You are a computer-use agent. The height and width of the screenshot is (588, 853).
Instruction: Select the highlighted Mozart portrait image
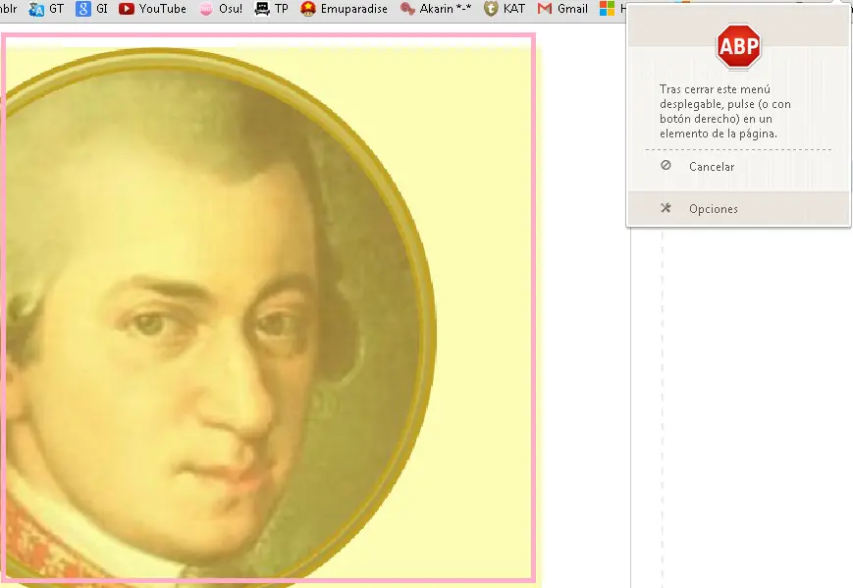[x=269, y=308]
